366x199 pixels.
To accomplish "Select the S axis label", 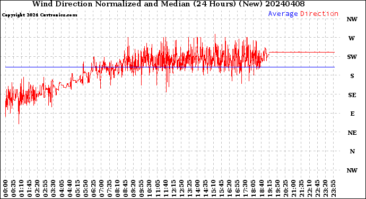I will (x=352, y=76).
